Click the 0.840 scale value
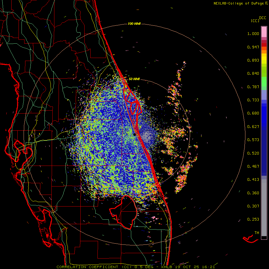 click(253, 74)
